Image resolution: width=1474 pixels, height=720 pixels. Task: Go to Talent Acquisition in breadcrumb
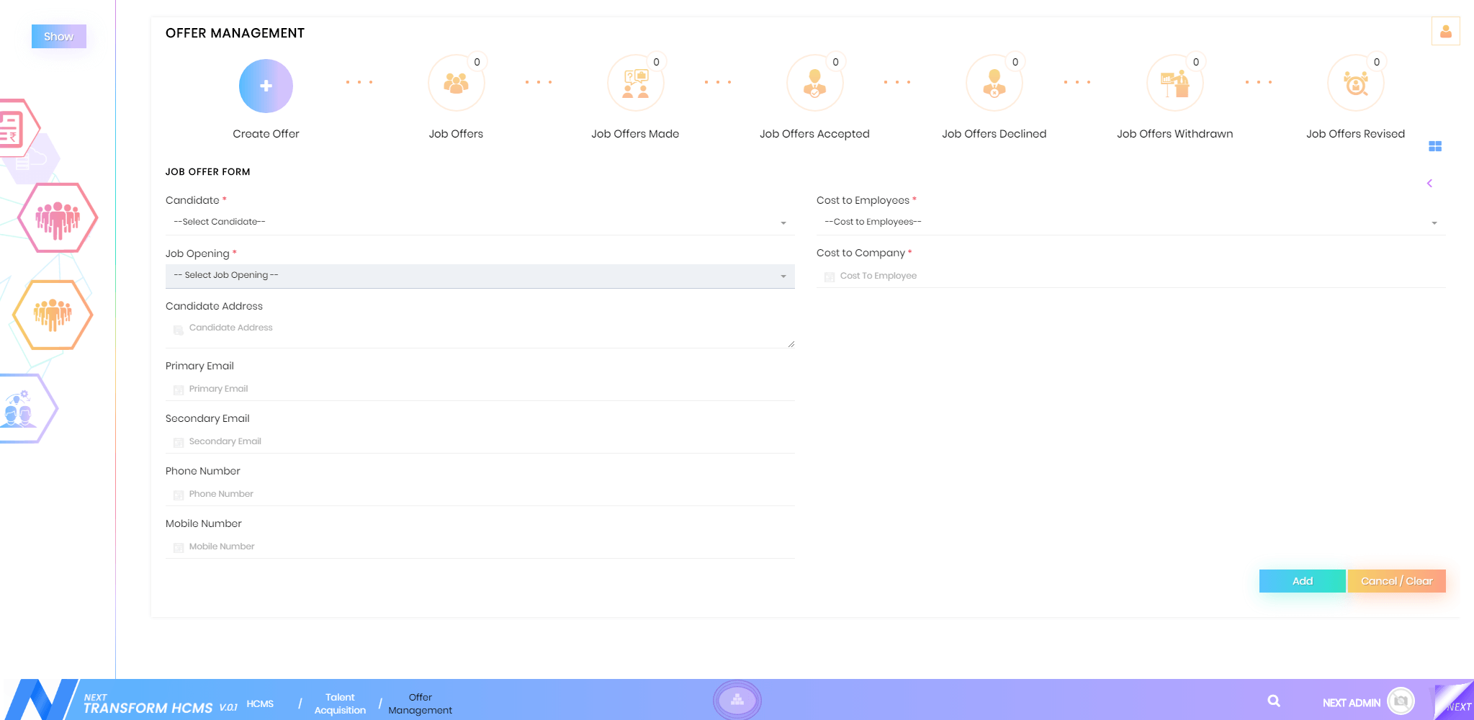340,703
